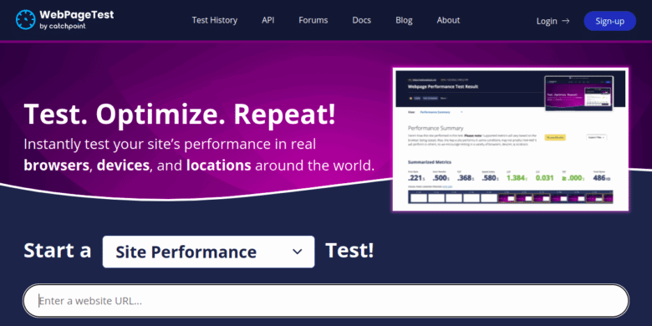Image resolution: width=652 pixels, height=326 pixels.
Task: Click the Sign-up button
Action: coord(609,21)
